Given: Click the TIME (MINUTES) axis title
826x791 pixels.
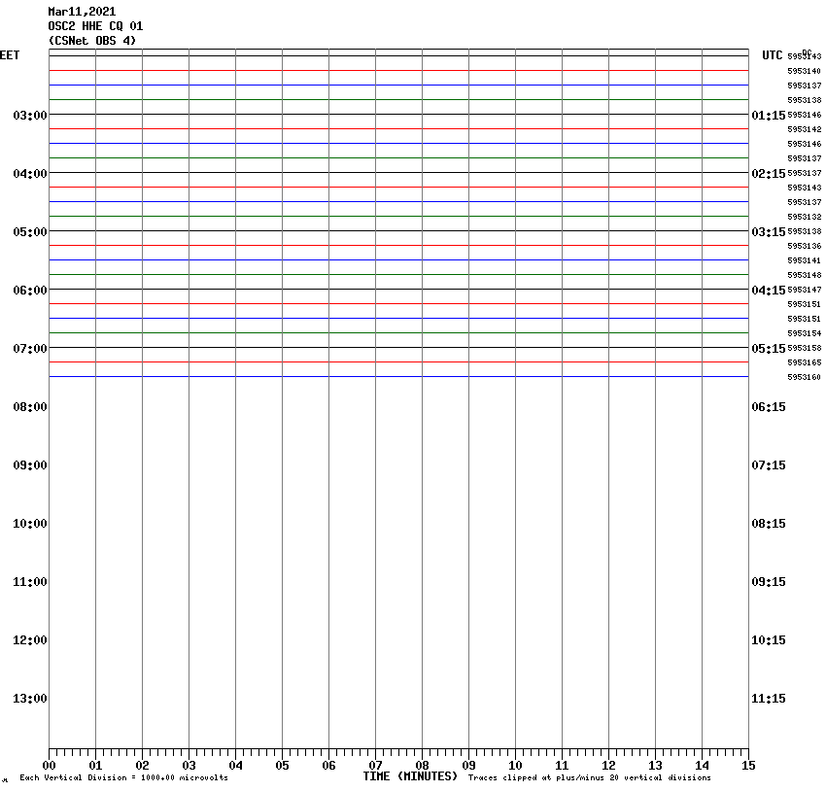Looking at the screenshot, I should coord(410,776).
